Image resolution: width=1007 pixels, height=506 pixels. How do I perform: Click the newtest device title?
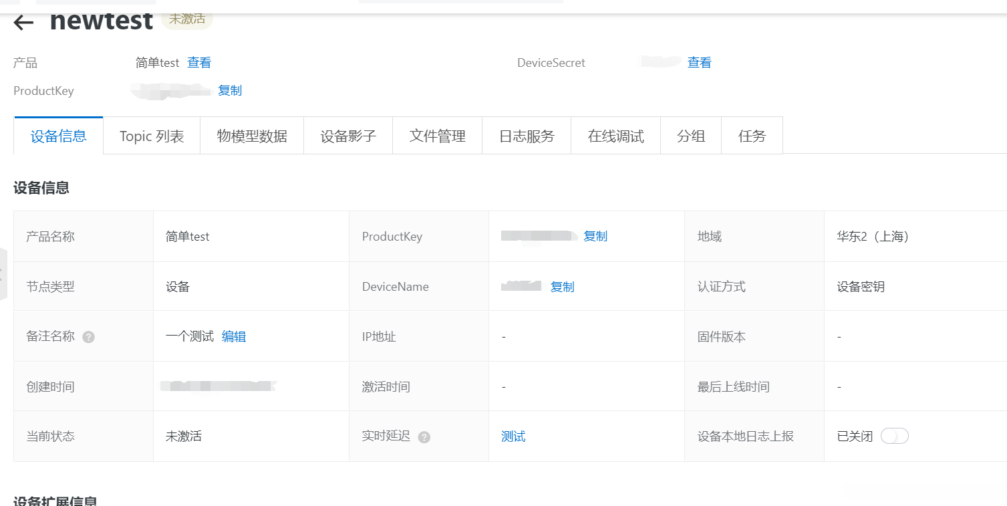(102, 21)
